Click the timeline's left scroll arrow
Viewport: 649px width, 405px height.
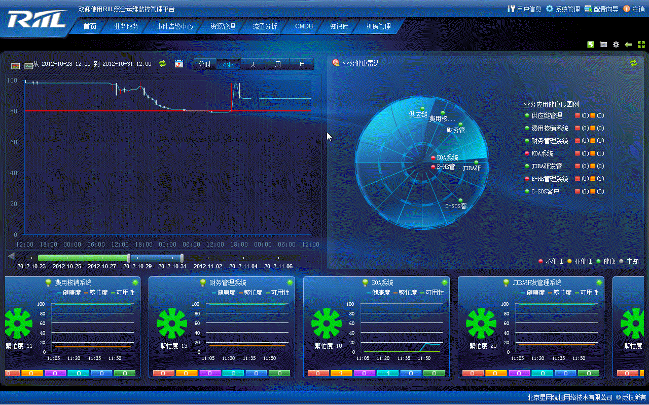(x=11, y=256)
